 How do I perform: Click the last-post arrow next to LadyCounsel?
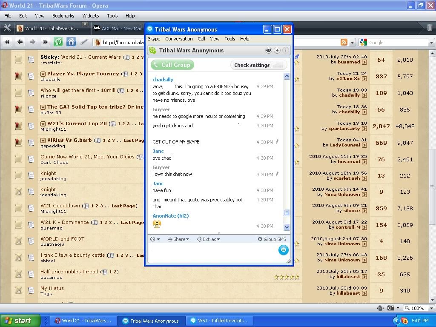(364, 145)
